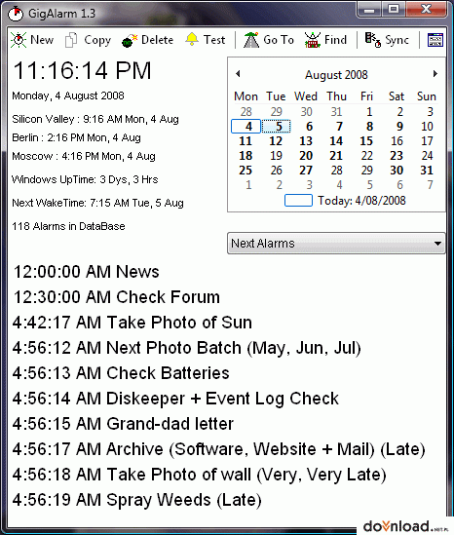Click the New alarm icon
The width and height of the screenshot is (454, 535).
coord(19,40)
